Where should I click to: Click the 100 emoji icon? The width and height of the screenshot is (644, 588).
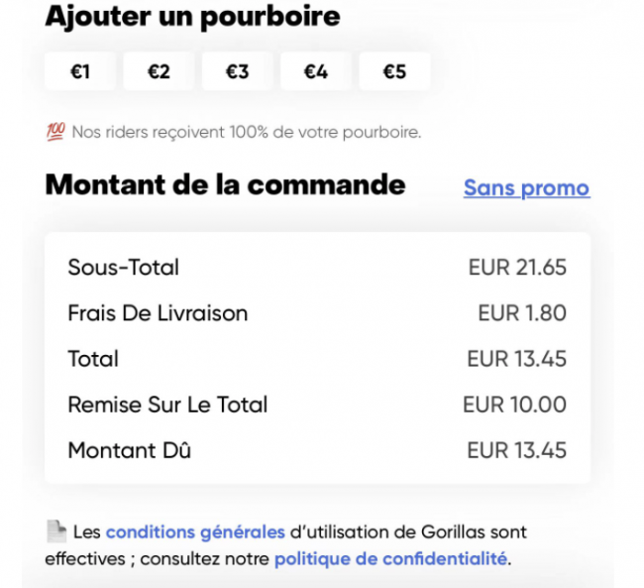(55, 132)
